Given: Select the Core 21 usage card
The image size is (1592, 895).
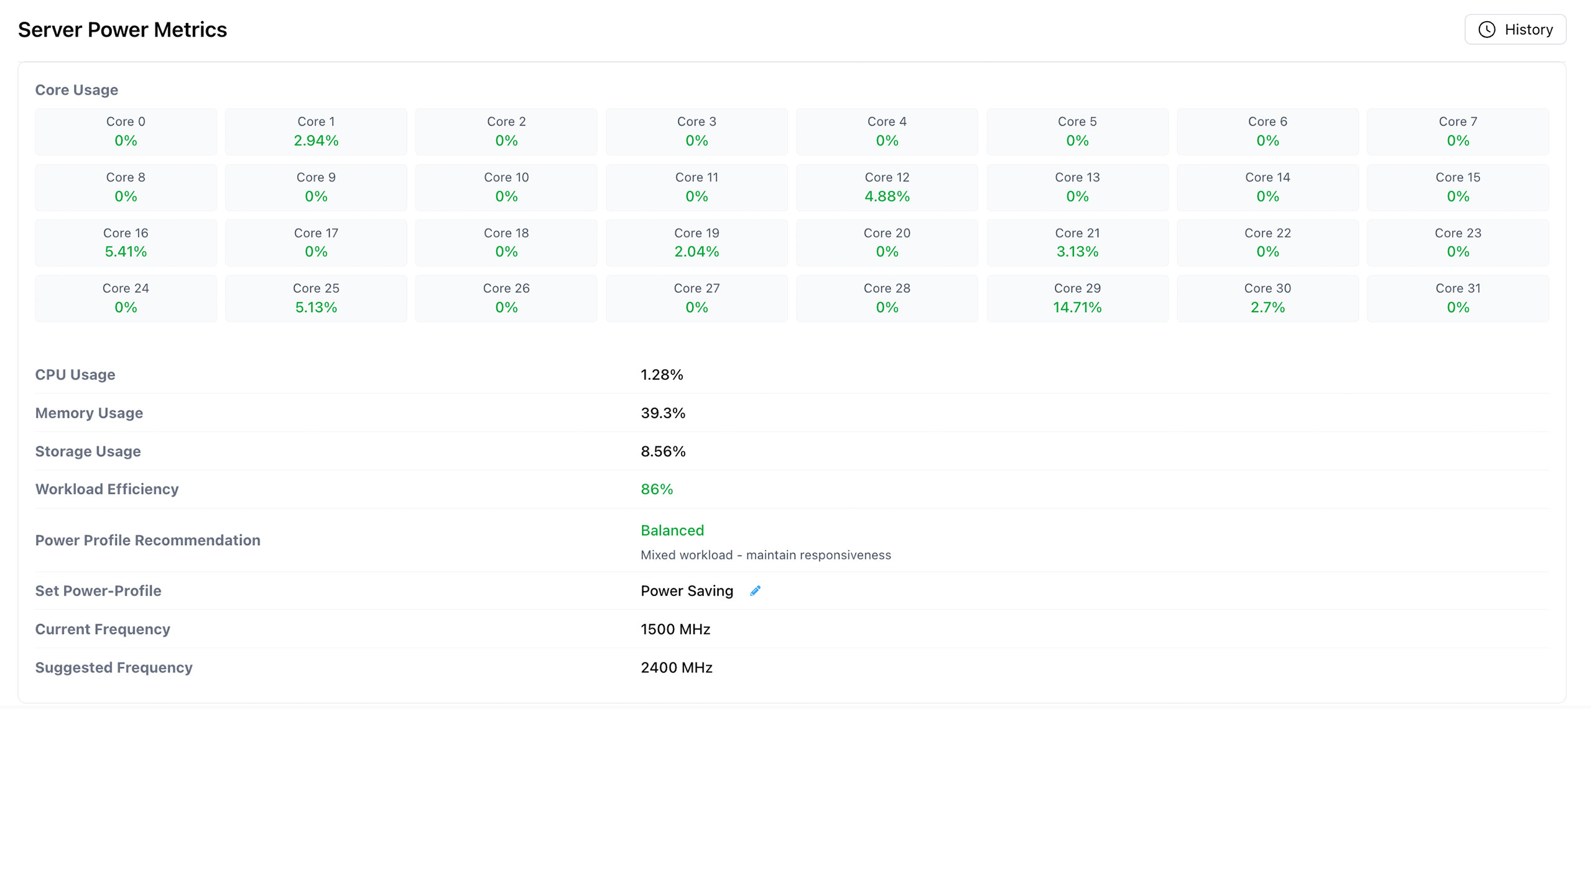Looking at the screenshot, I should click(x=1077, y=243).
